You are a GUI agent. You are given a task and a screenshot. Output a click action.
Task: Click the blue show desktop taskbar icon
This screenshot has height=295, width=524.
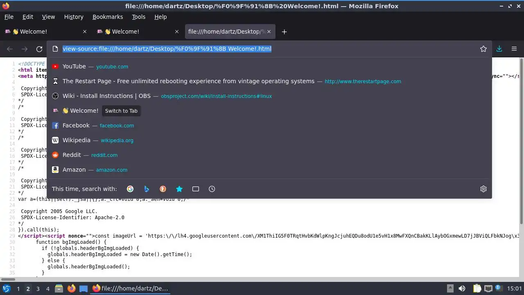coord(84,288)
